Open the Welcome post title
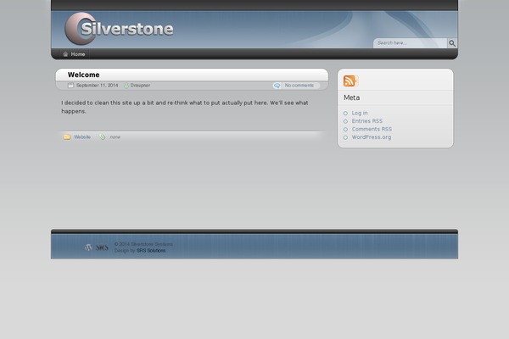The image size is (509, 339). pos(84,75)
